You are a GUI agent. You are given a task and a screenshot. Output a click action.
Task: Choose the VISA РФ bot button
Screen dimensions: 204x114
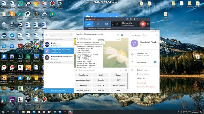pyautogui.click(x=101, y=85)
